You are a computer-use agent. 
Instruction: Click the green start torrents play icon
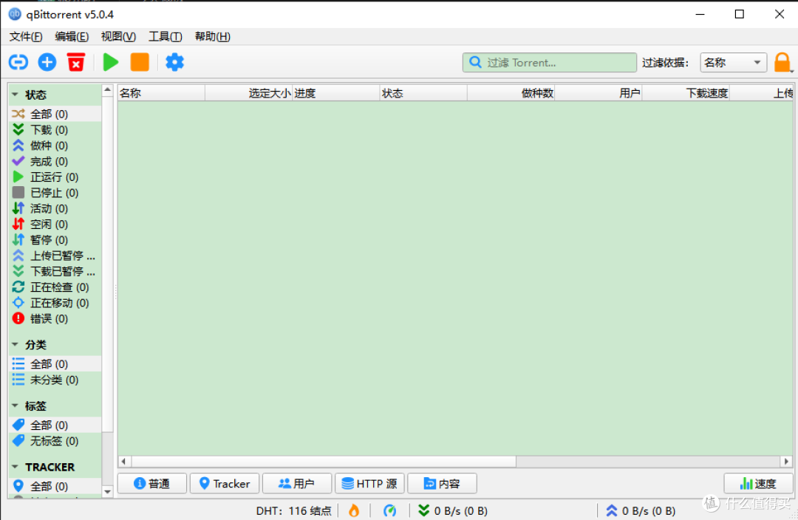(110, 62)
